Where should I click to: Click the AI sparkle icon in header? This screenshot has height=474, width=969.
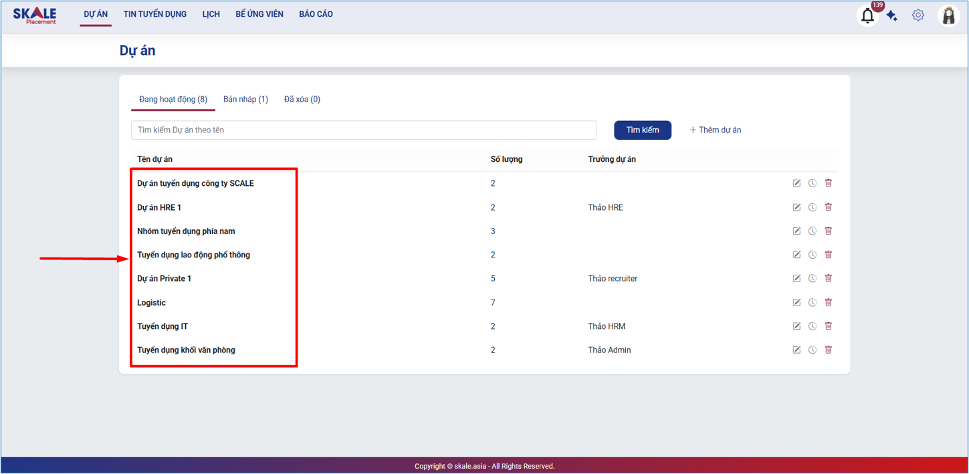click(892, 15)
